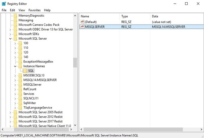Click the TSqlLanguageService folder icon
Screen dimensions: 204x138
[x=20, y=107]
